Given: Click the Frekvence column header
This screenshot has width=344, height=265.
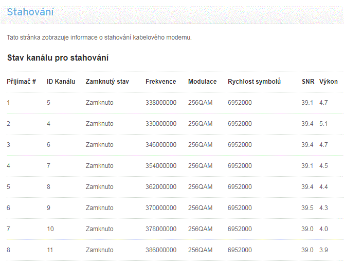Looking at the screenshot, I should [160, 82].
